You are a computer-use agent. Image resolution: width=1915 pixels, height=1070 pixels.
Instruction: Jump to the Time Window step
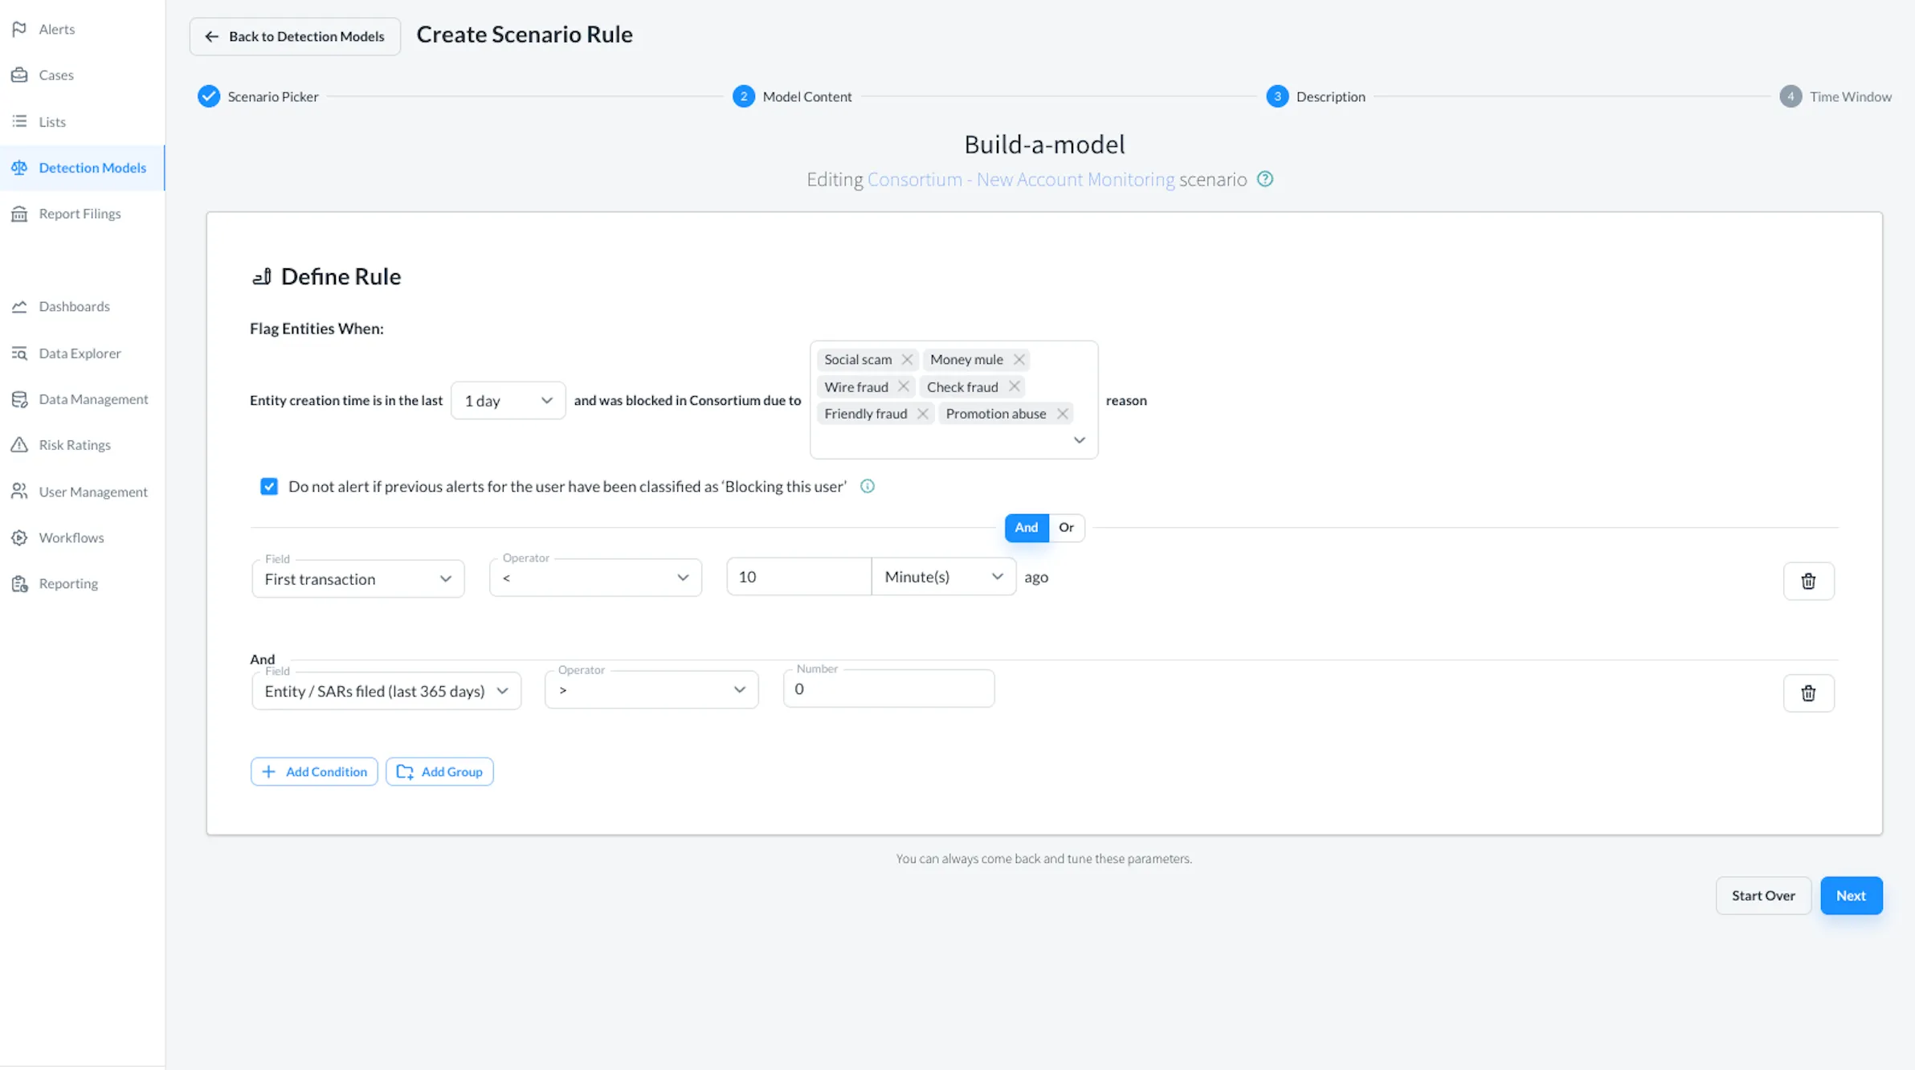[x=1835, y=96]
